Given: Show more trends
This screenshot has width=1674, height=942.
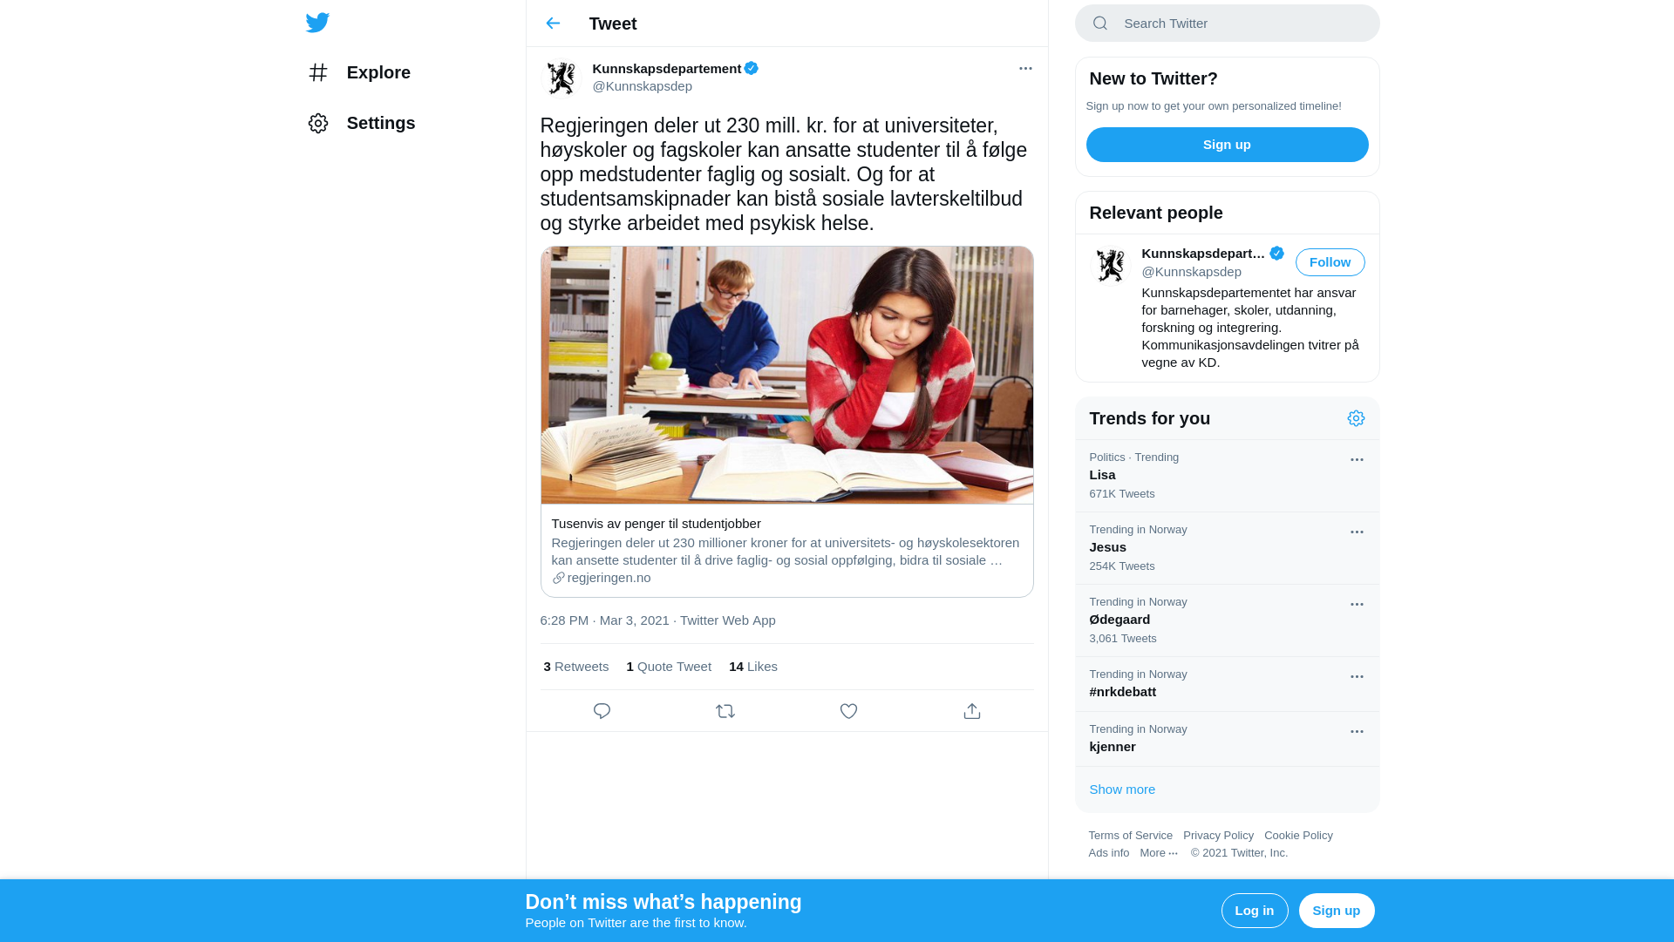Looking at the screenshot, I should (1122, 790).
